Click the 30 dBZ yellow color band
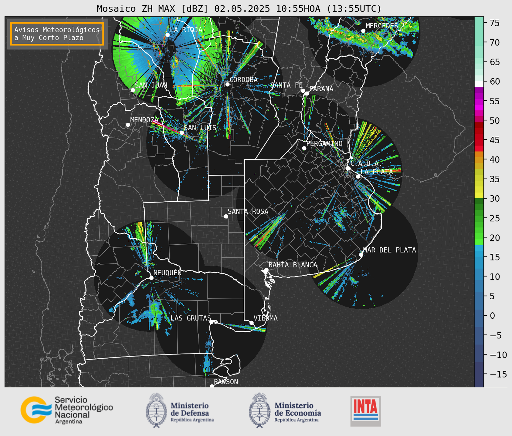512x436 pixels. pyautogui.click(x=479, y=196)
